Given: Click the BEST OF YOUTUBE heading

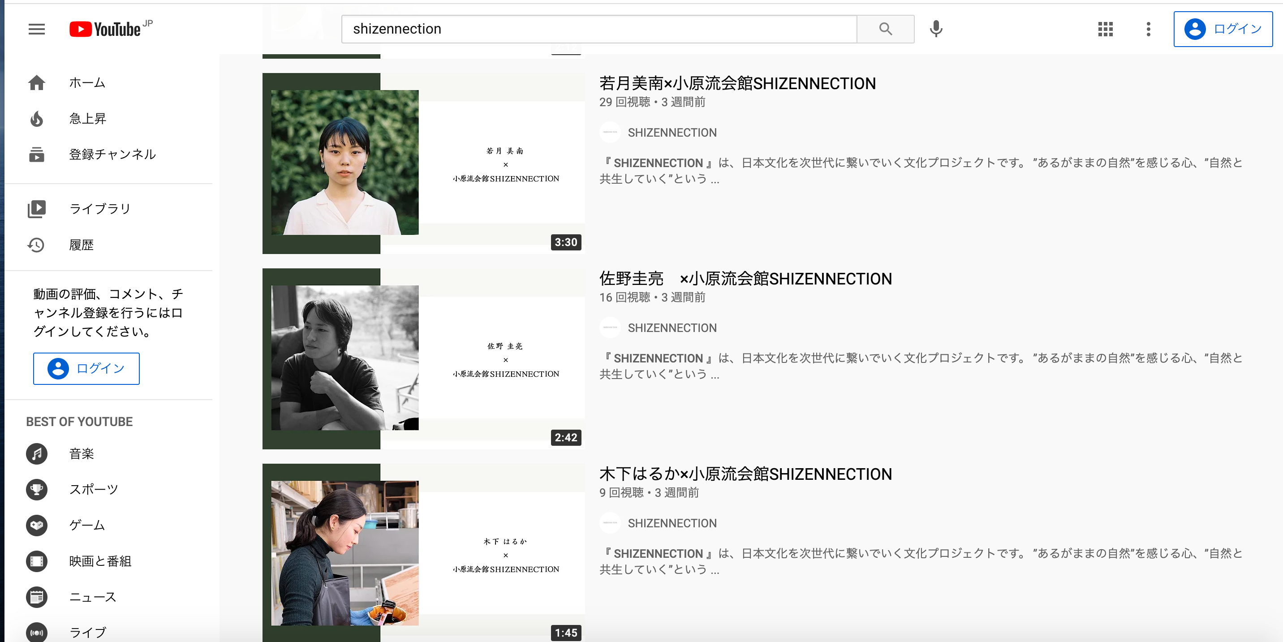Looking at the screenshot, I should [x=79, y=422].
